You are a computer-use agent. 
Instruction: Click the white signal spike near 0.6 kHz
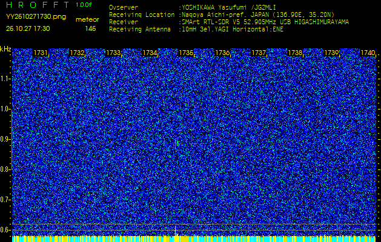(x=176, y=231)
